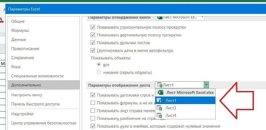
Task: Toggle Группировать даты в меню автофильтра
Action: click(93, 51)
